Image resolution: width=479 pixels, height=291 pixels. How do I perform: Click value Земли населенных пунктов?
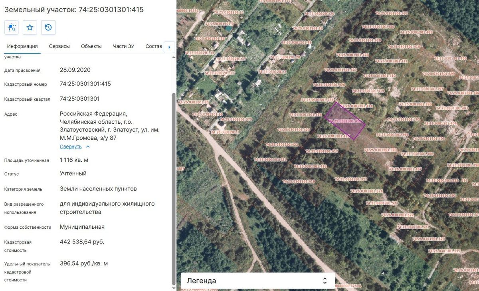(98, 188)
